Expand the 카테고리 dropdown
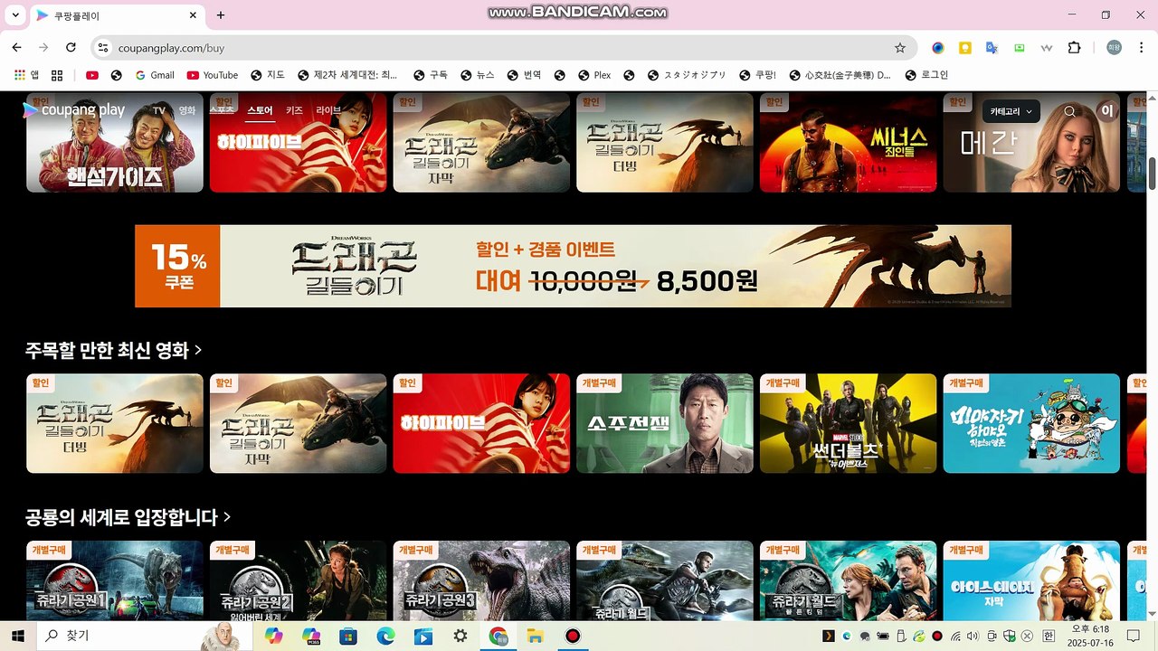 (1011, 111)
